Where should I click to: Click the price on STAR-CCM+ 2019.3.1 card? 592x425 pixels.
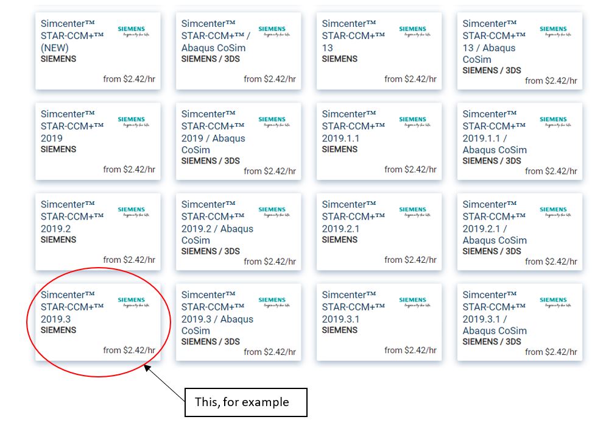pyautogui.click(x=411, y=350)
